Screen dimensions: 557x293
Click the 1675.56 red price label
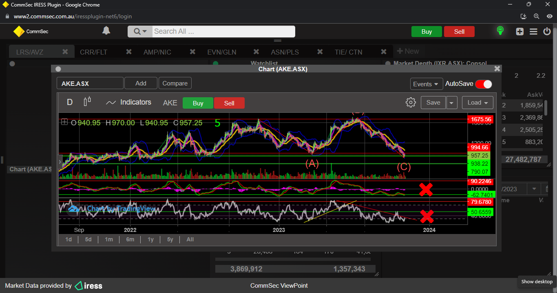coord(480,119)
